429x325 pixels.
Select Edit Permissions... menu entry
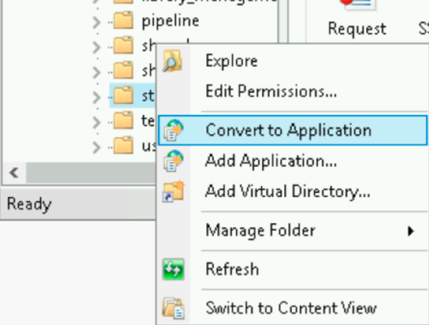pyautogui.click(x=292, y=91)
